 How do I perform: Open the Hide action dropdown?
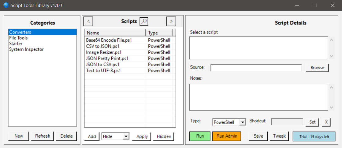click(116, 136)
